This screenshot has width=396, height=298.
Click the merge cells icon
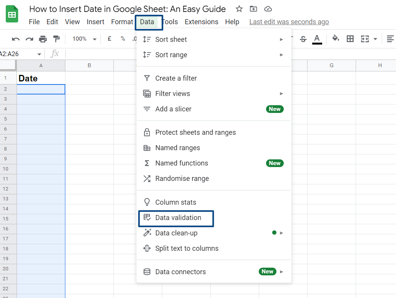point(365,39)
